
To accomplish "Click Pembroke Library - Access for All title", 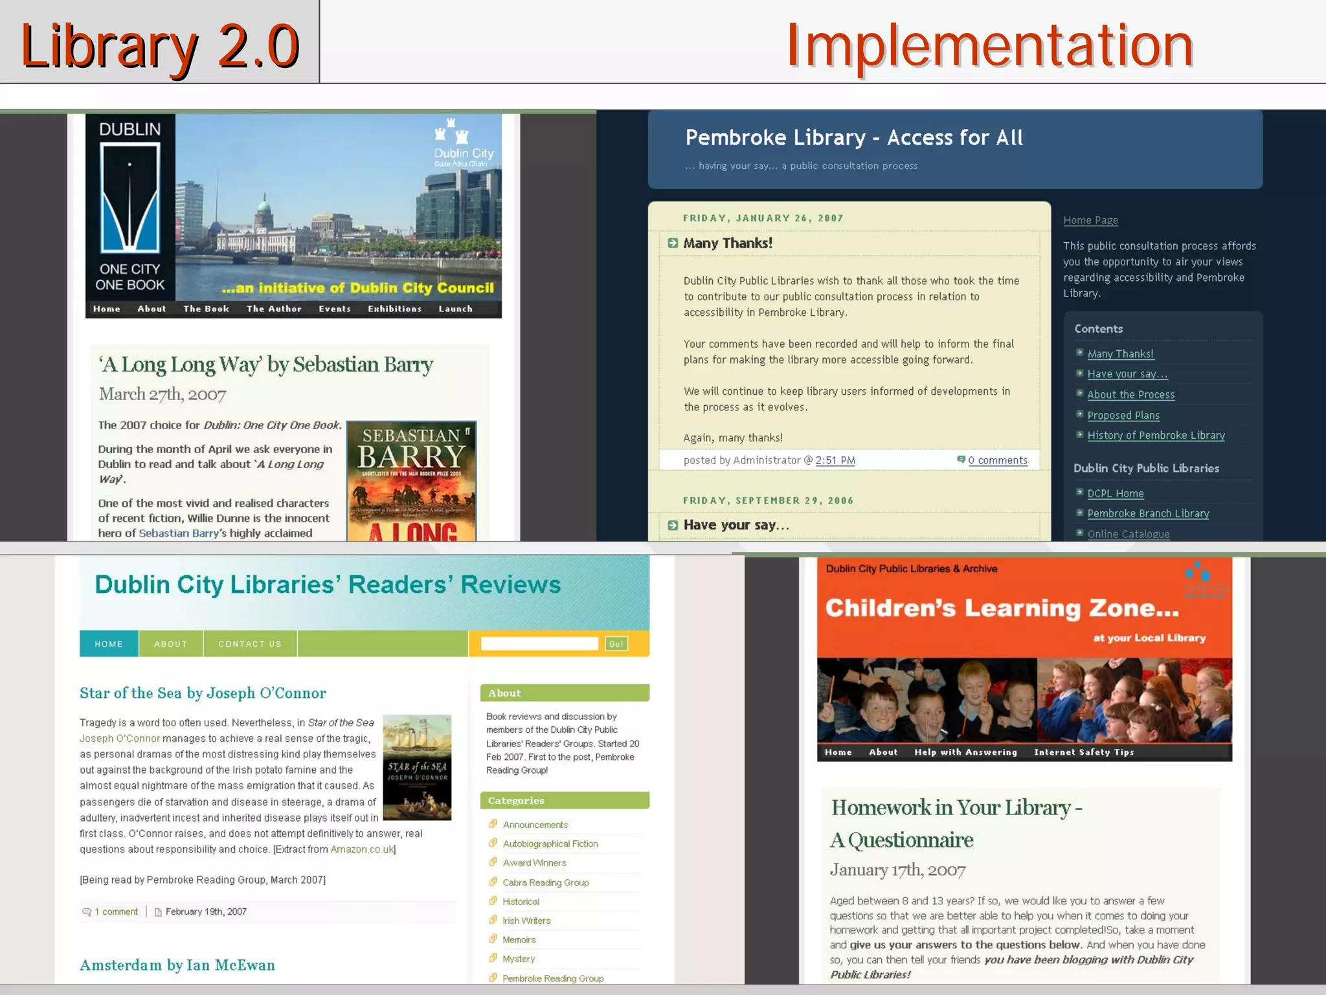I will pyautogui.click(x=854, y=137).
